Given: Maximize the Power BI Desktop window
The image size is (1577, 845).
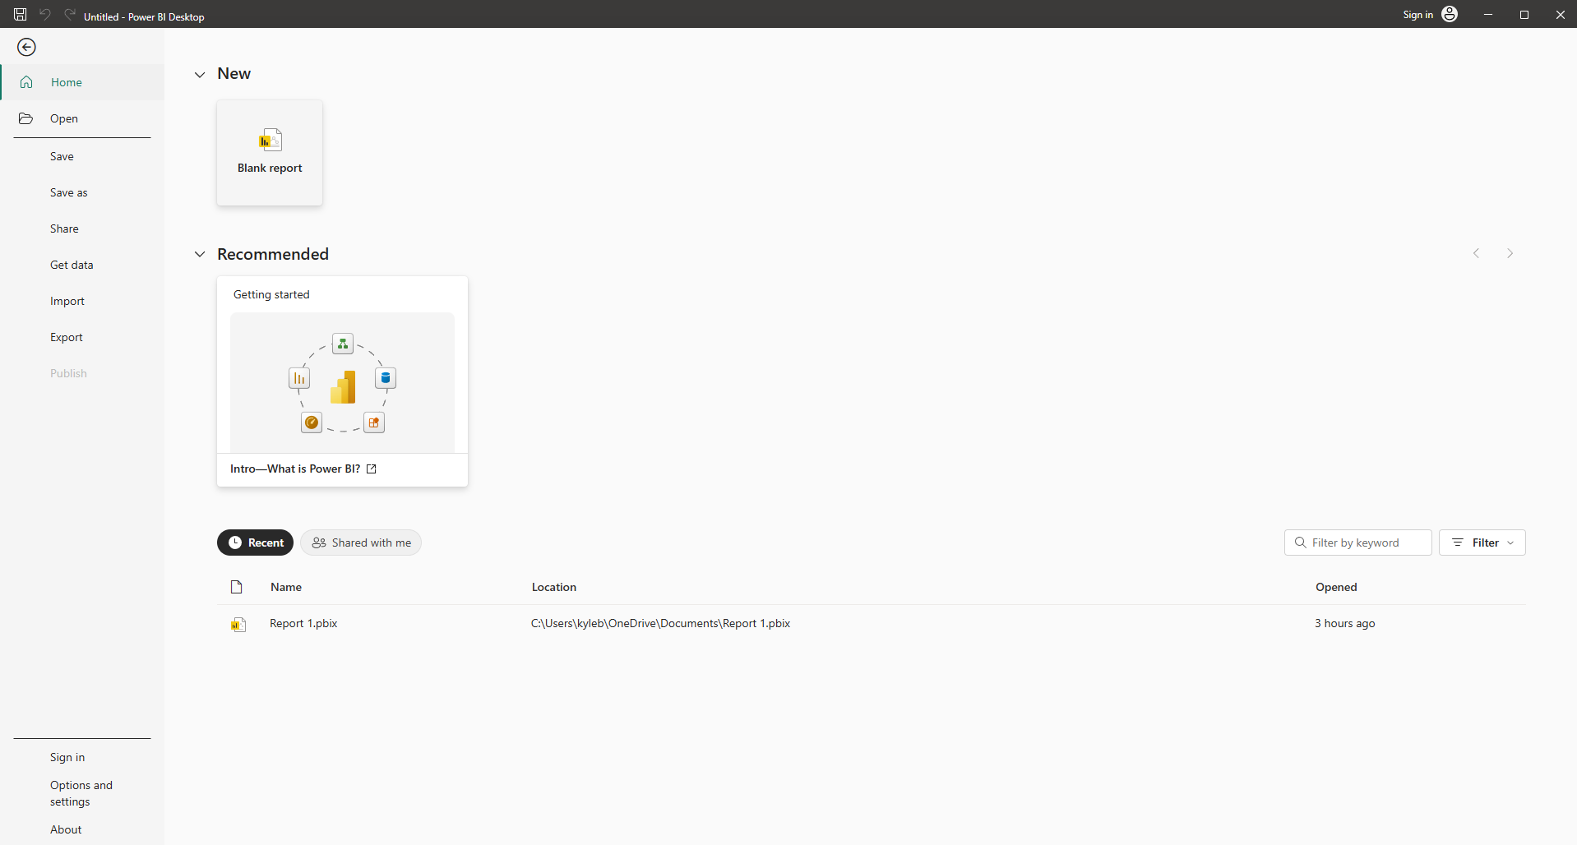Looking at the screenshot, I should [x=1524, y=15].
